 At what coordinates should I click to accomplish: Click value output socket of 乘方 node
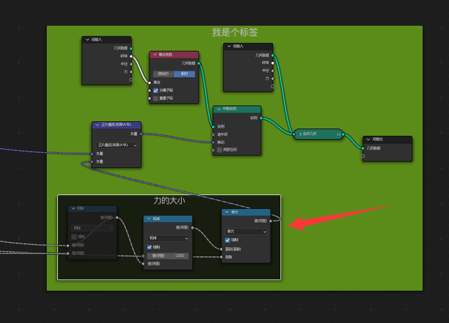click(270, 221)
